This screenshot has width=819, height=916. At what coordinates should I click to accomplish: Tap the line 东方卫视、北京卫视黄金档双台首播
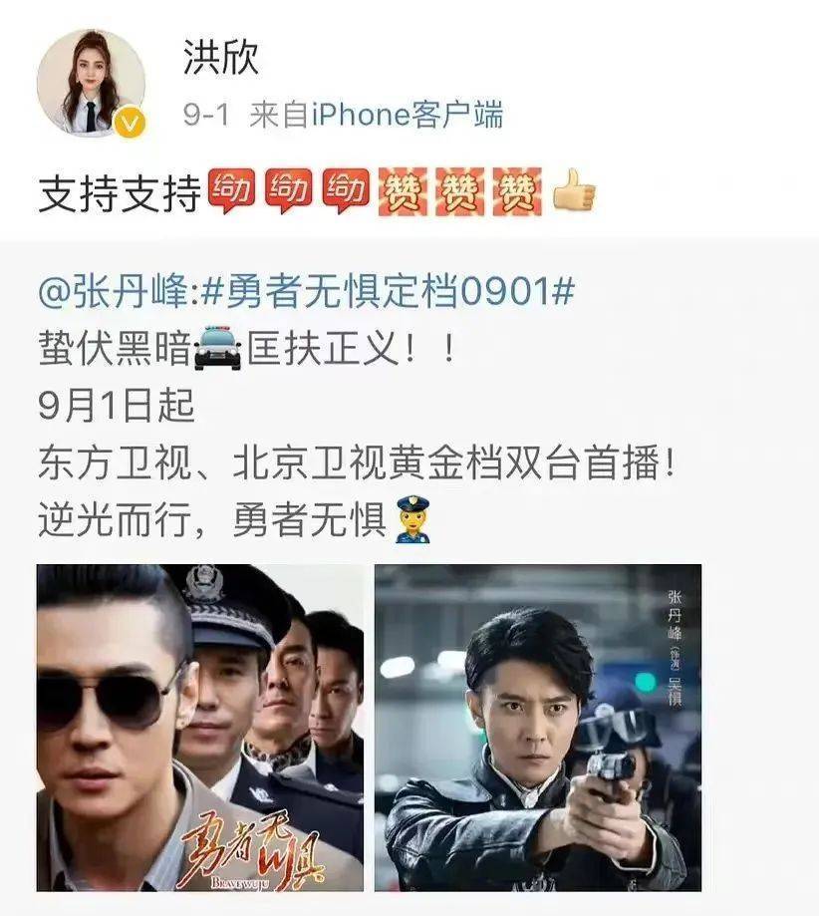(x=358, y=463)
